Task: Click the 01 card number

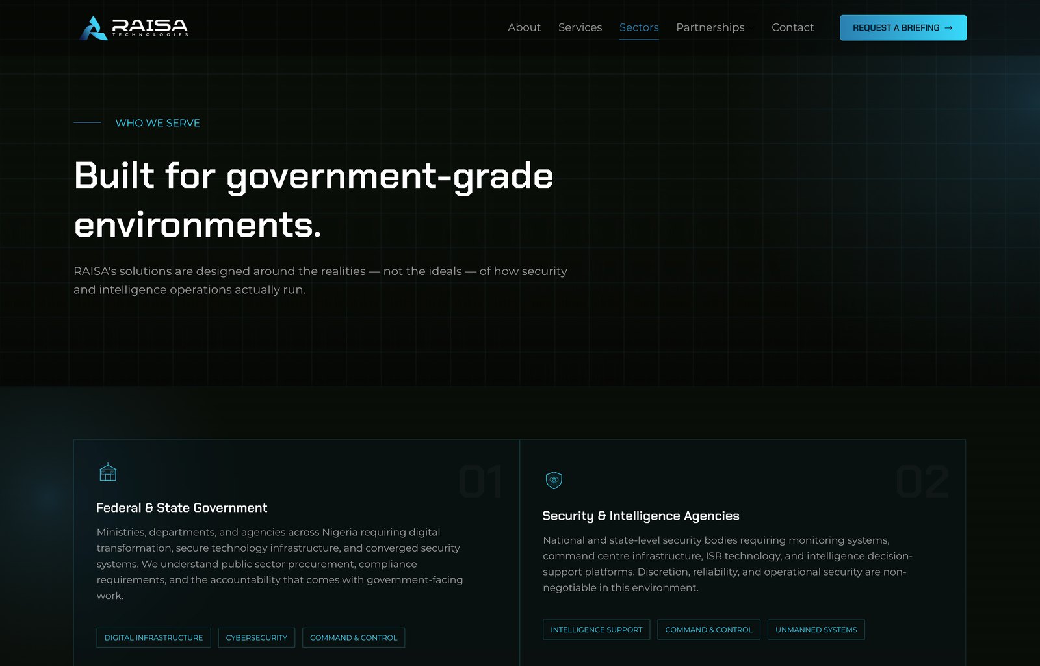Action: 480,482
